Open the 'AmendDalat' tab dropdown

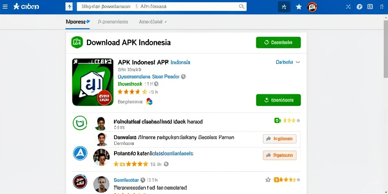tap(153, 22)
